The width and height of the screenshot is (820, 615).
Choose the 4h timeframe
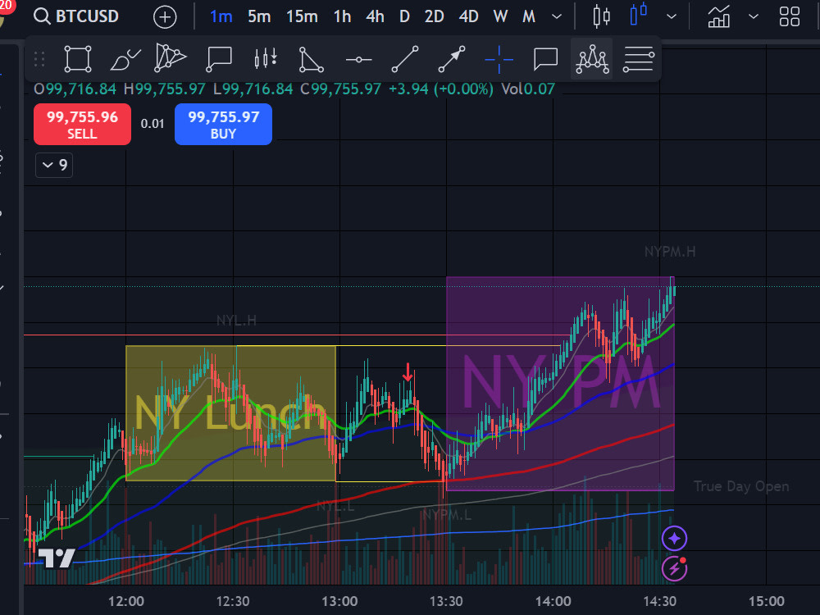375,16
